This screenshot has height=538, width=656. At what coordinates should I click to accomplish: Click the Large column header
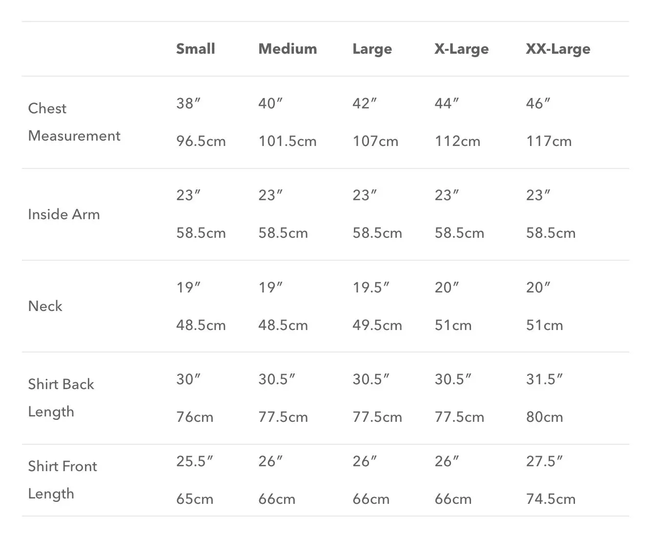[372, 49]
